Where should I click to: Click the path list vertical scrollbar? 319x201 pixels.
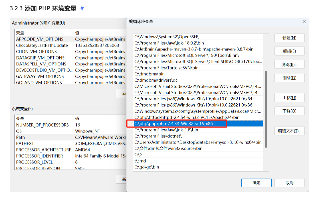tap(266, 109)
